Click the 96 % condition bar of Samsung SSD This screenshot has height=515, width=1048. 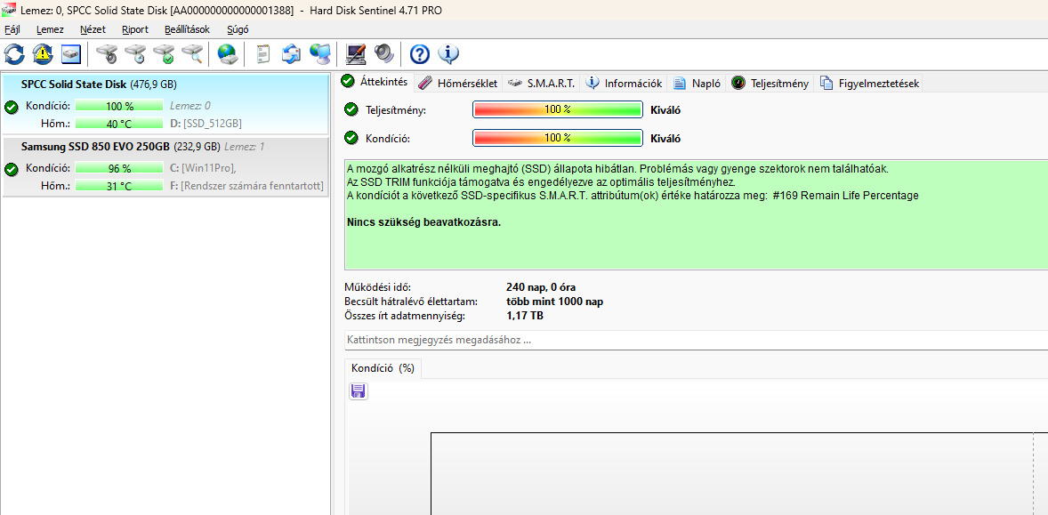coord(119,168)
